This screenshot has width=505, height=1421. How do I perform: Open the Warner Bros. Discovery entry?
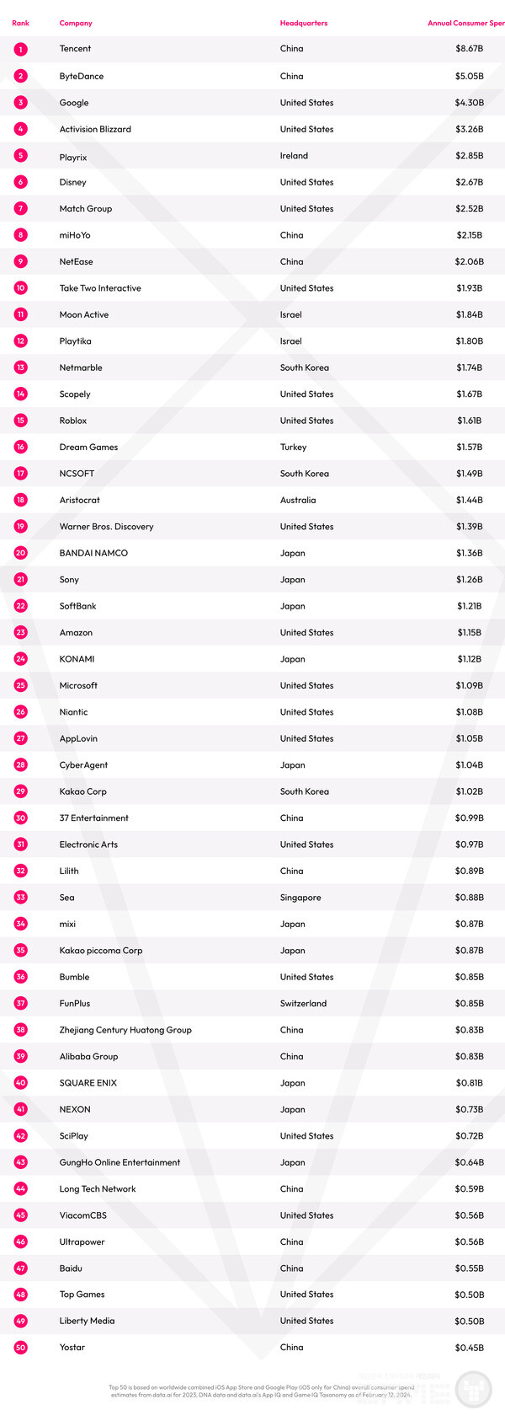(106, 527)
